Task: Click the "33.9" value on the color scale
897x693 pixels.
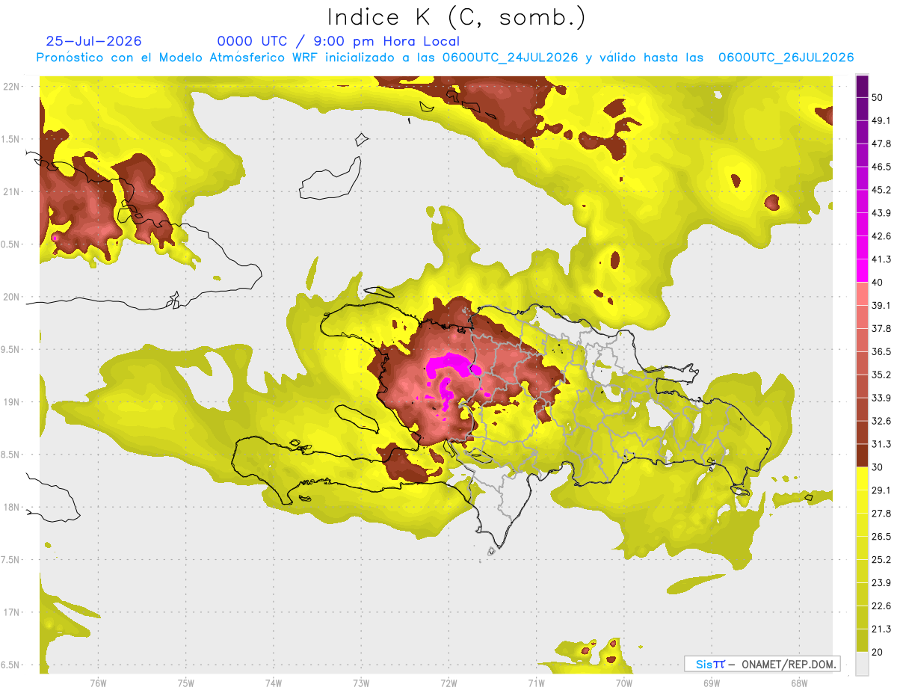Action: pyautogui.click(x=881, y=398)
